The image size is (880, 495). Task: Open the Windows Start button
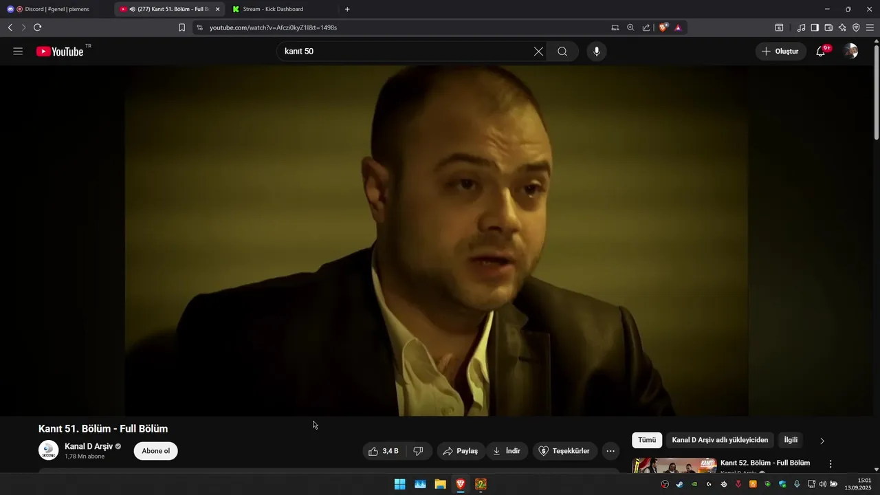point(399,484)
